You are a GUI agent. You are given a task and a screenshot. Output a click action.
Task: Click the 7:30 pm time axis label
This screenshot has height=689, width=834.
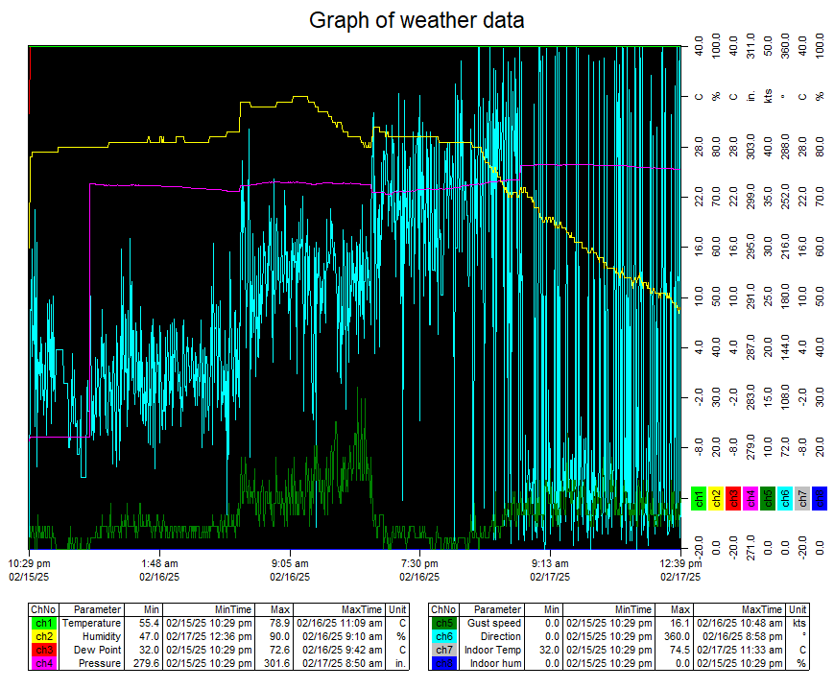[x=419, y=563]
